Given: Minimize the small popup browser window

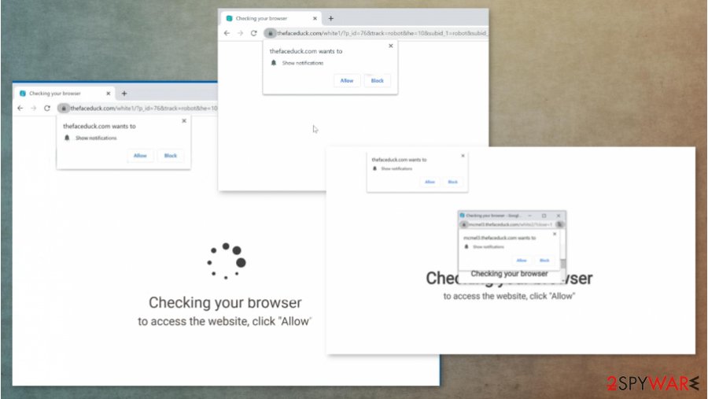Looking at the screenshot, I should 530,216.
